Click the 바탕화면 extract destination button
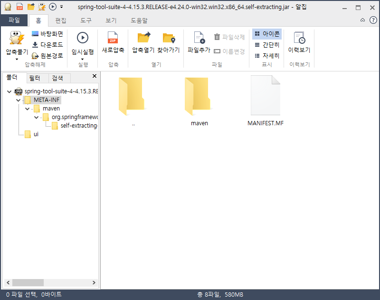The height and width of the screenshot is (300, 380). coord(47,34)
